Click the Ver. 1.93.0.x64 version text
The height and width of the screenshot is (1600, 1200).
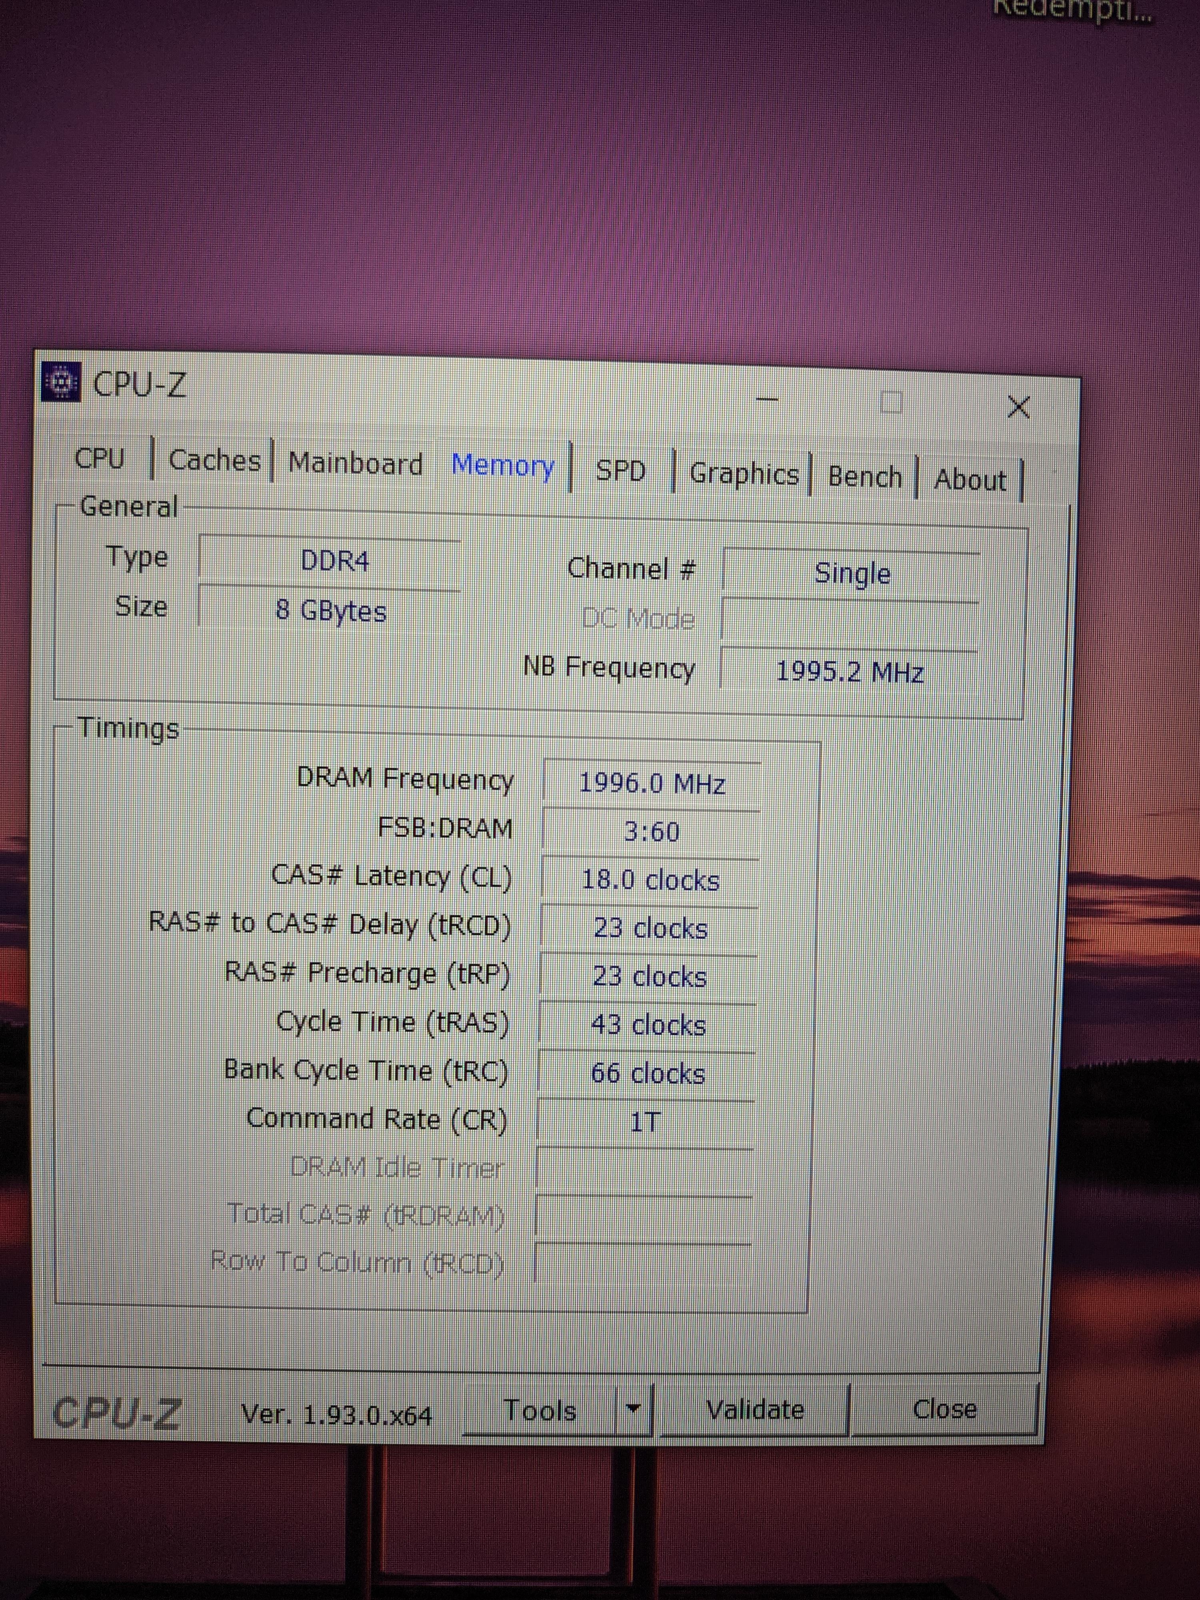click(x=336, y=1414)
